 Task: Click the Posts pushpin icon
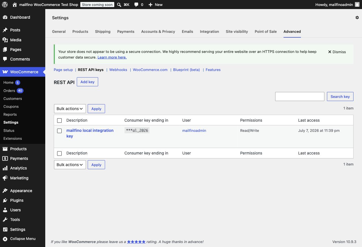(5, 30)
